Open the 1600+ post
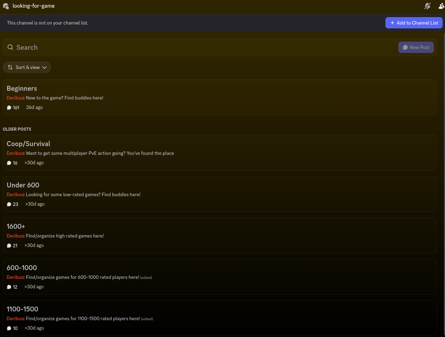Screen dimensions: 445x337 [x=220, y=235]
